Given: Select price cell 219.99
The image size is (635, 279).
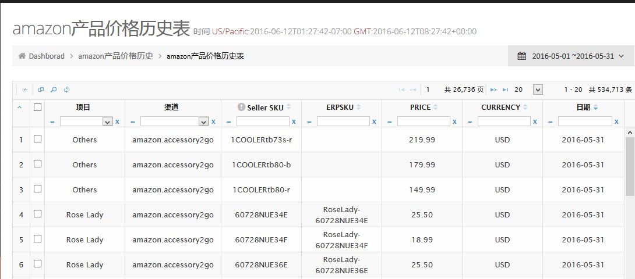Looking at the screenshot, I should (x=422, y=140).
